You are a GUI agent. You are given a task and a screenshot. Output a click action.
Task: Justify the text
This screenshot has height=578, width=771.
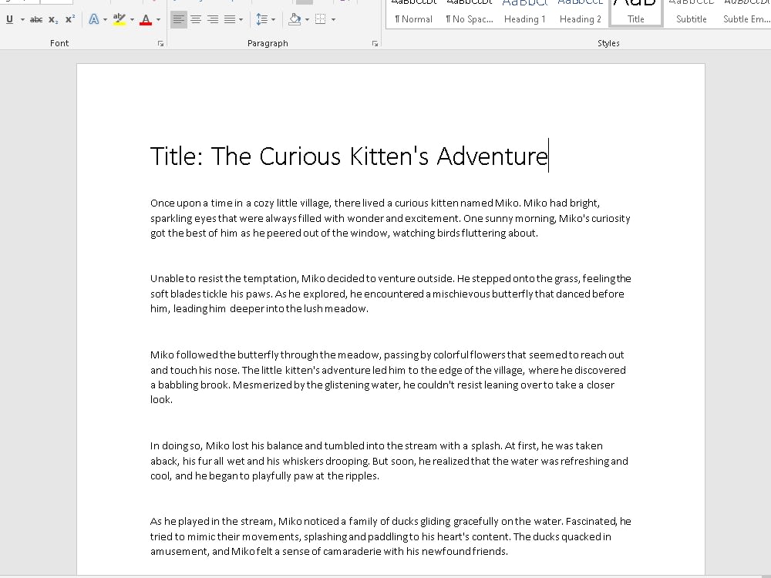[229, 20]
